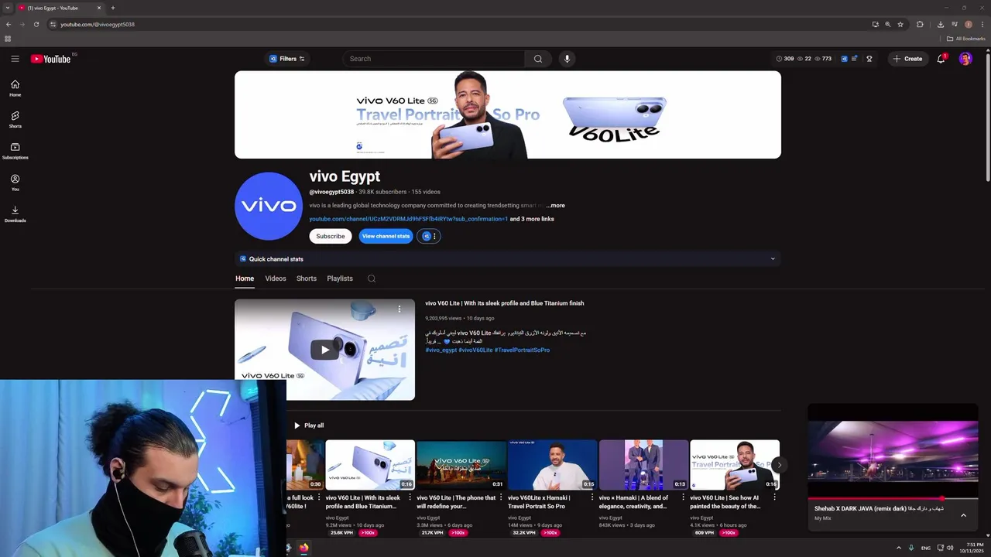Reload the page
This screenshot has height=557, width=991.
pyautogui.click(x=36, y=24)
